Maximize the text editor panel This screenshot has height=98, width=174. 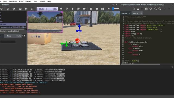click(x=172, y=5)
